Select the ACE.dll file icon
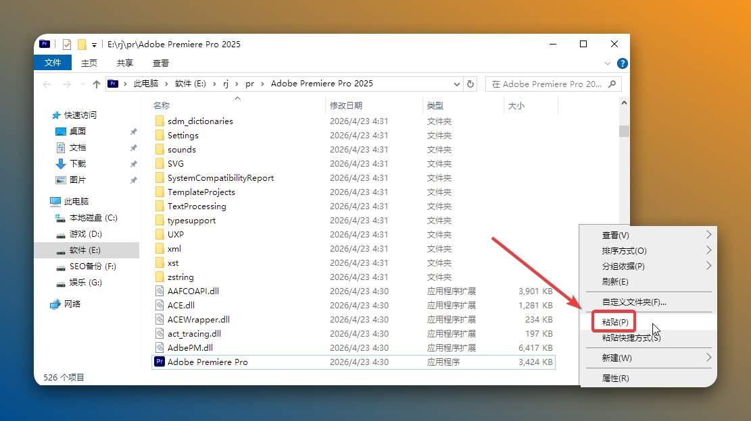 coord(160,306)
